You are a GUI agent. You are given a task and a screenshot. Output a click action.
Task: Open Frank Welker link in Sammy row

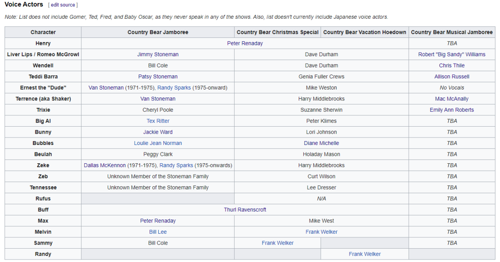coord(277,243)
